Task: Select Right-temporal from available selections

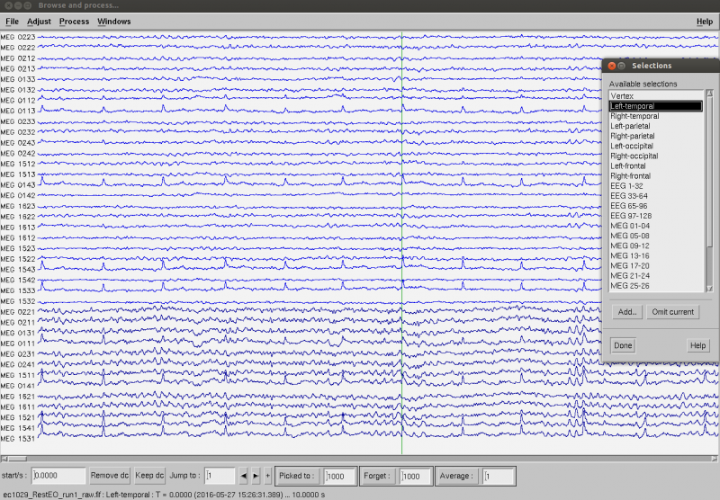Action: tap(634, 117)
